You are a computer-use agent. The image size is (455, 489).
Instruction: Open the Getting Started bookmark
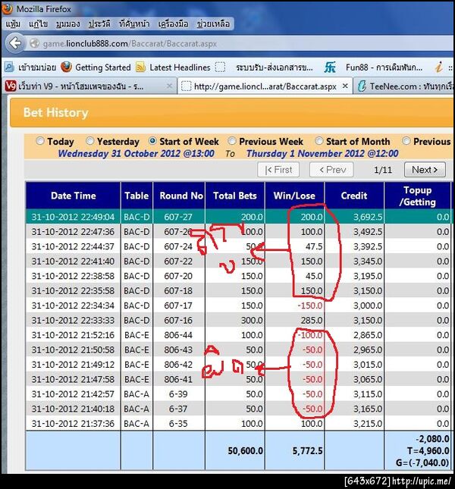tap(96, 67)
